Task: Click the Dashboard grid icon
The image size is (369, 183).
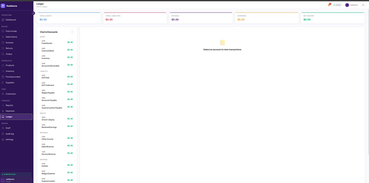Action: pyautogui.click(x=3, y=20)
